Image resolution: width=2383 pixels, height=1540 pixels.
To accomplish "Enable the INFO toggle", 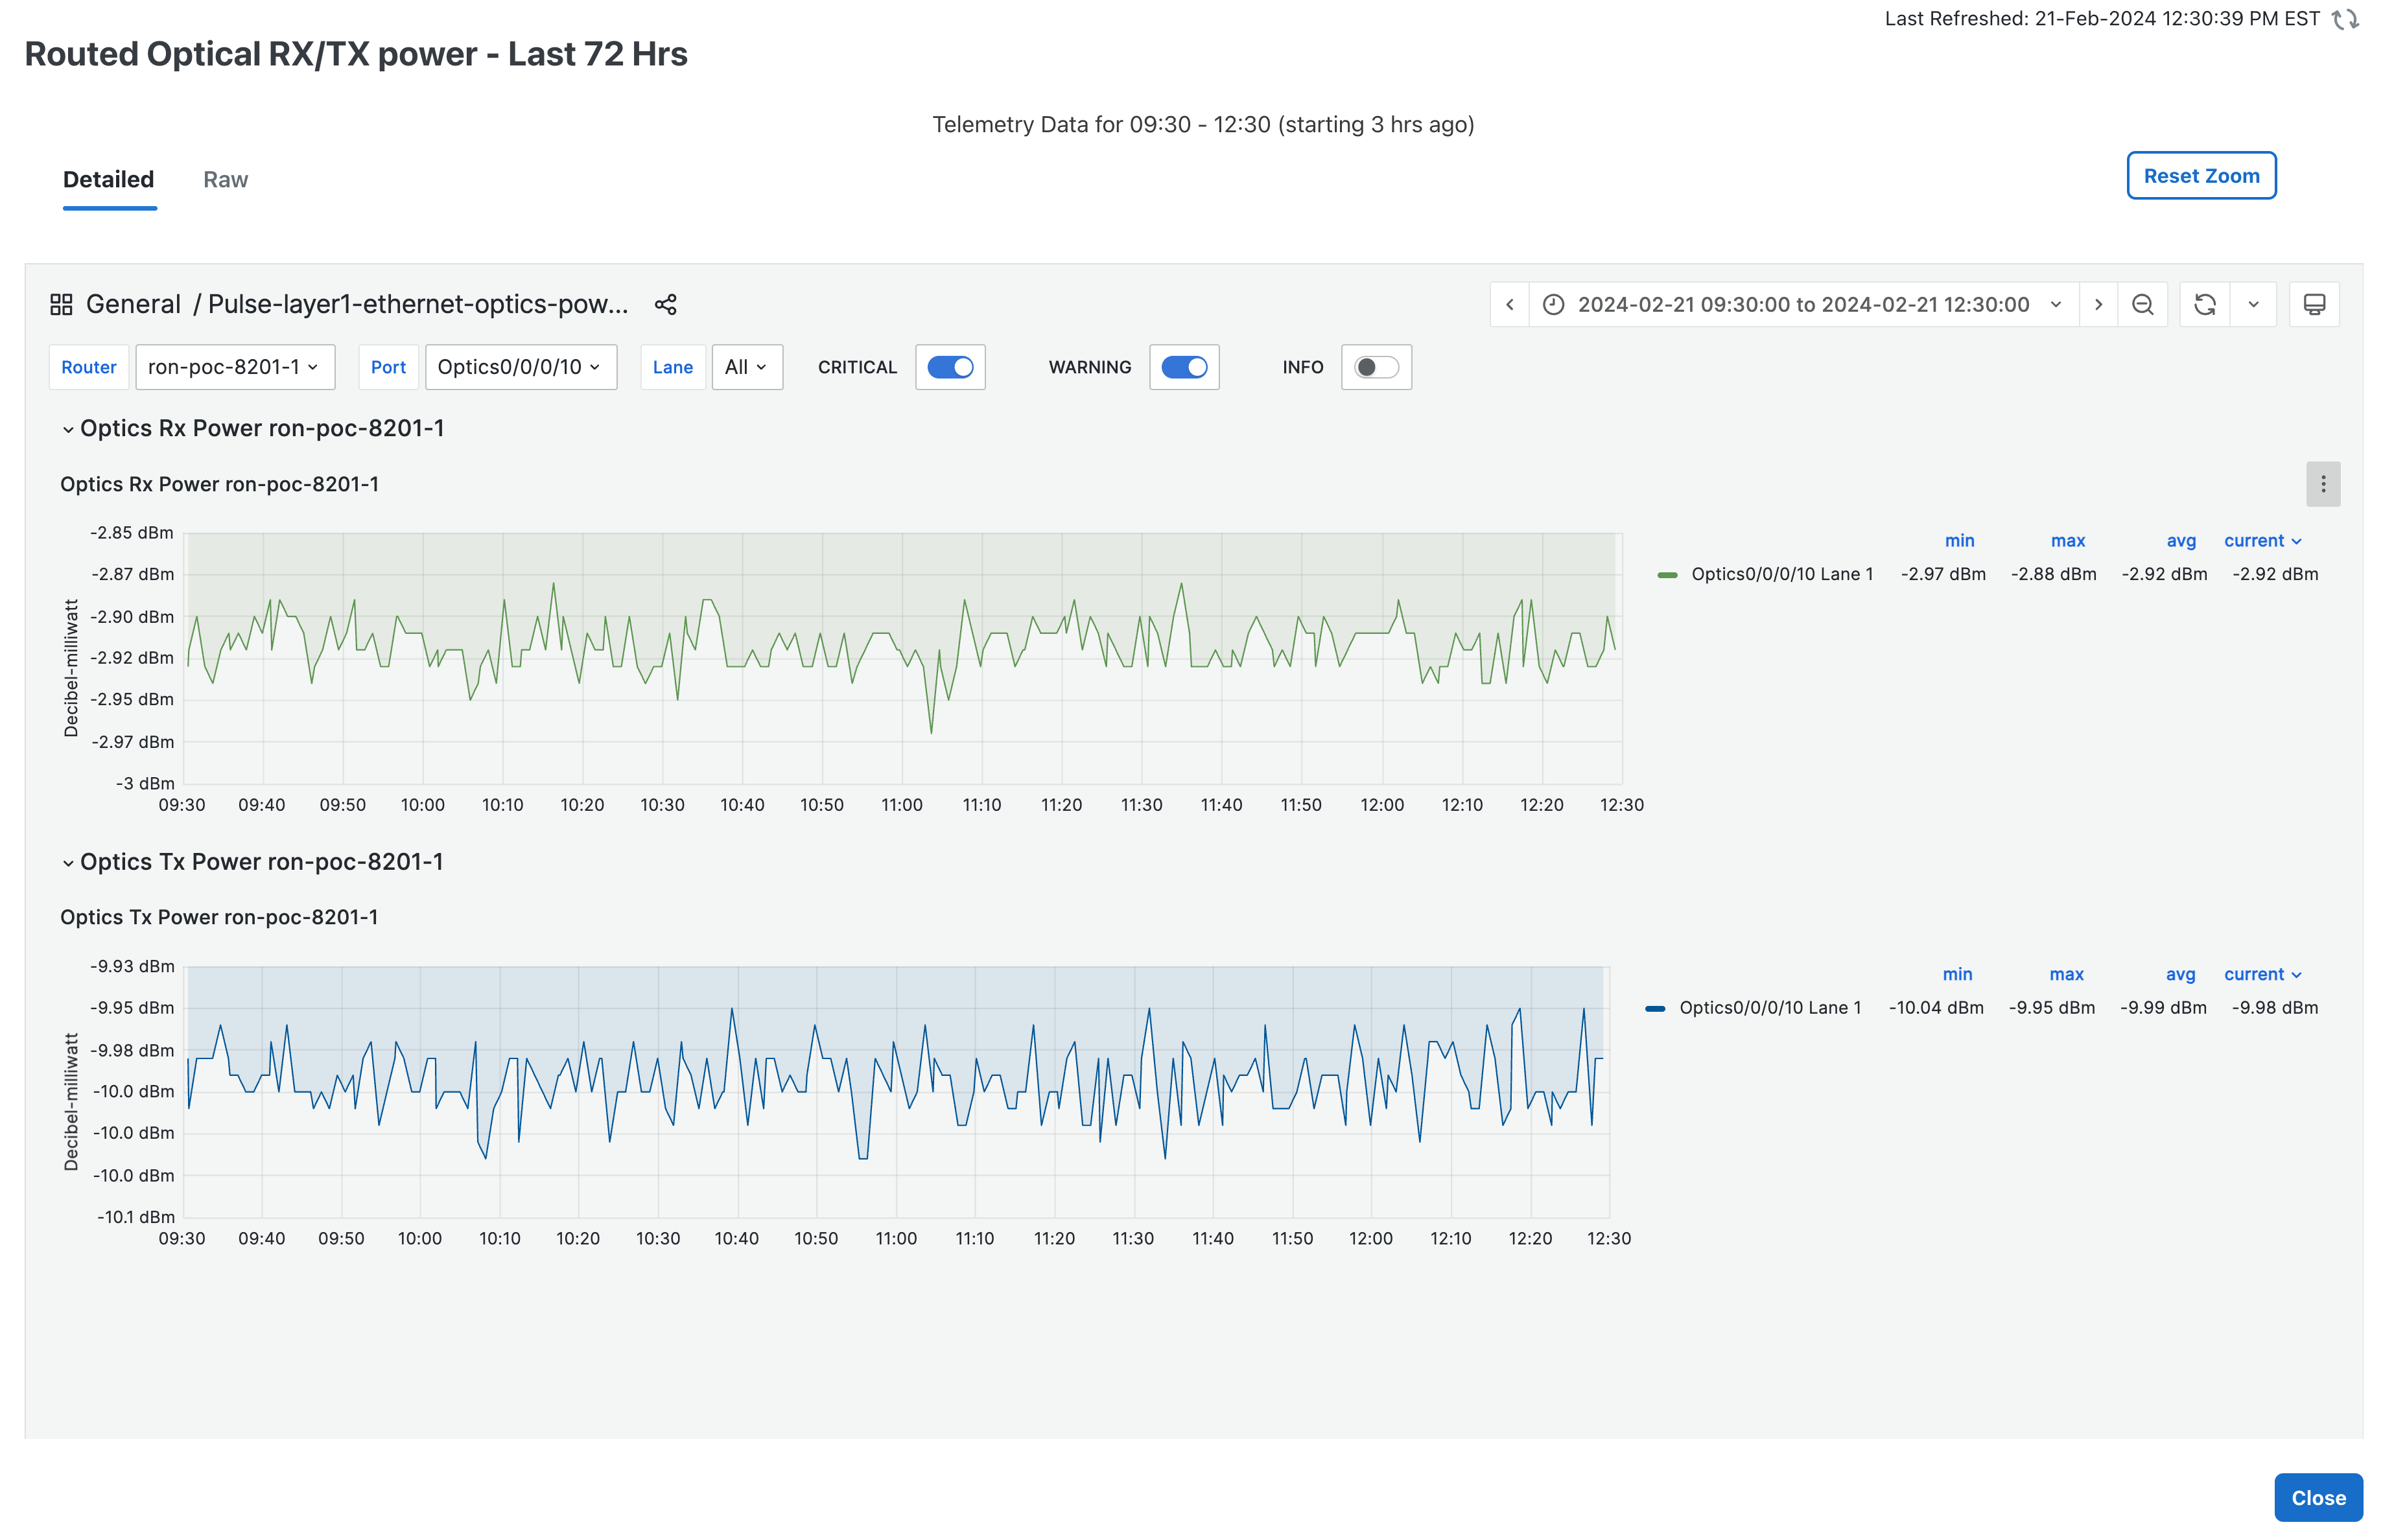I will 1376,367.
